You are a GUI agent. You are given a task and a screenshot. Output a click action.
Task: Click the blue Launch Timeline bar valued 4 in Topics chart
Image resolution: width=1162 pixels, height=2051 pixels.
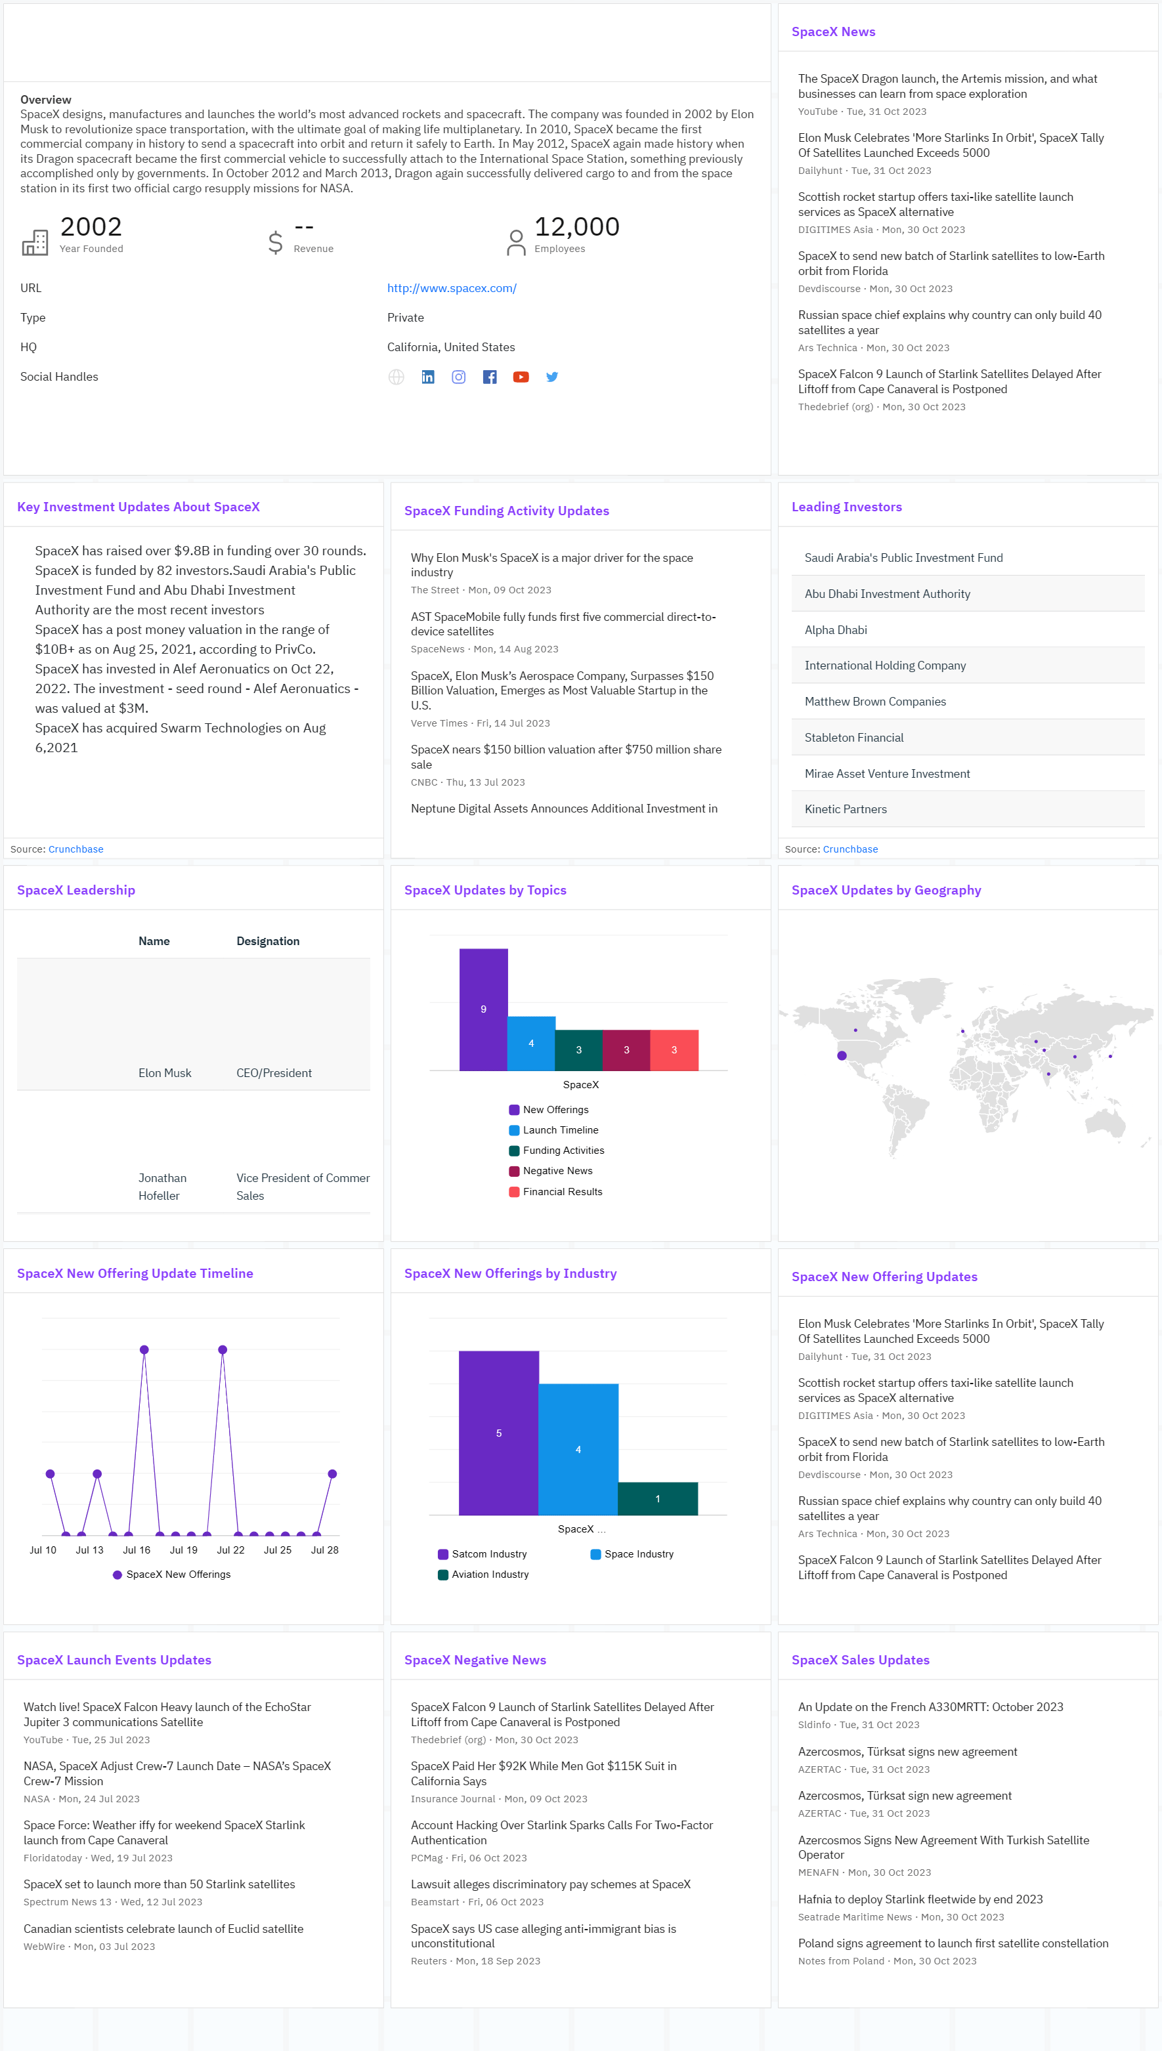pos(532,1044)
